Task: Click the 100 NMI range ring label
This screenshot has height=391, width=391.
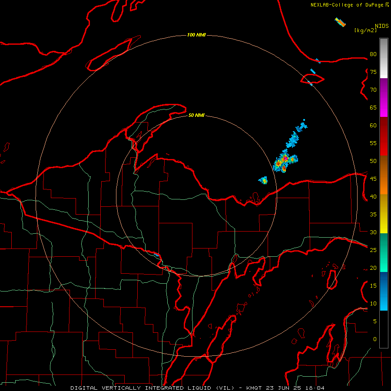Action: [196, 35]
